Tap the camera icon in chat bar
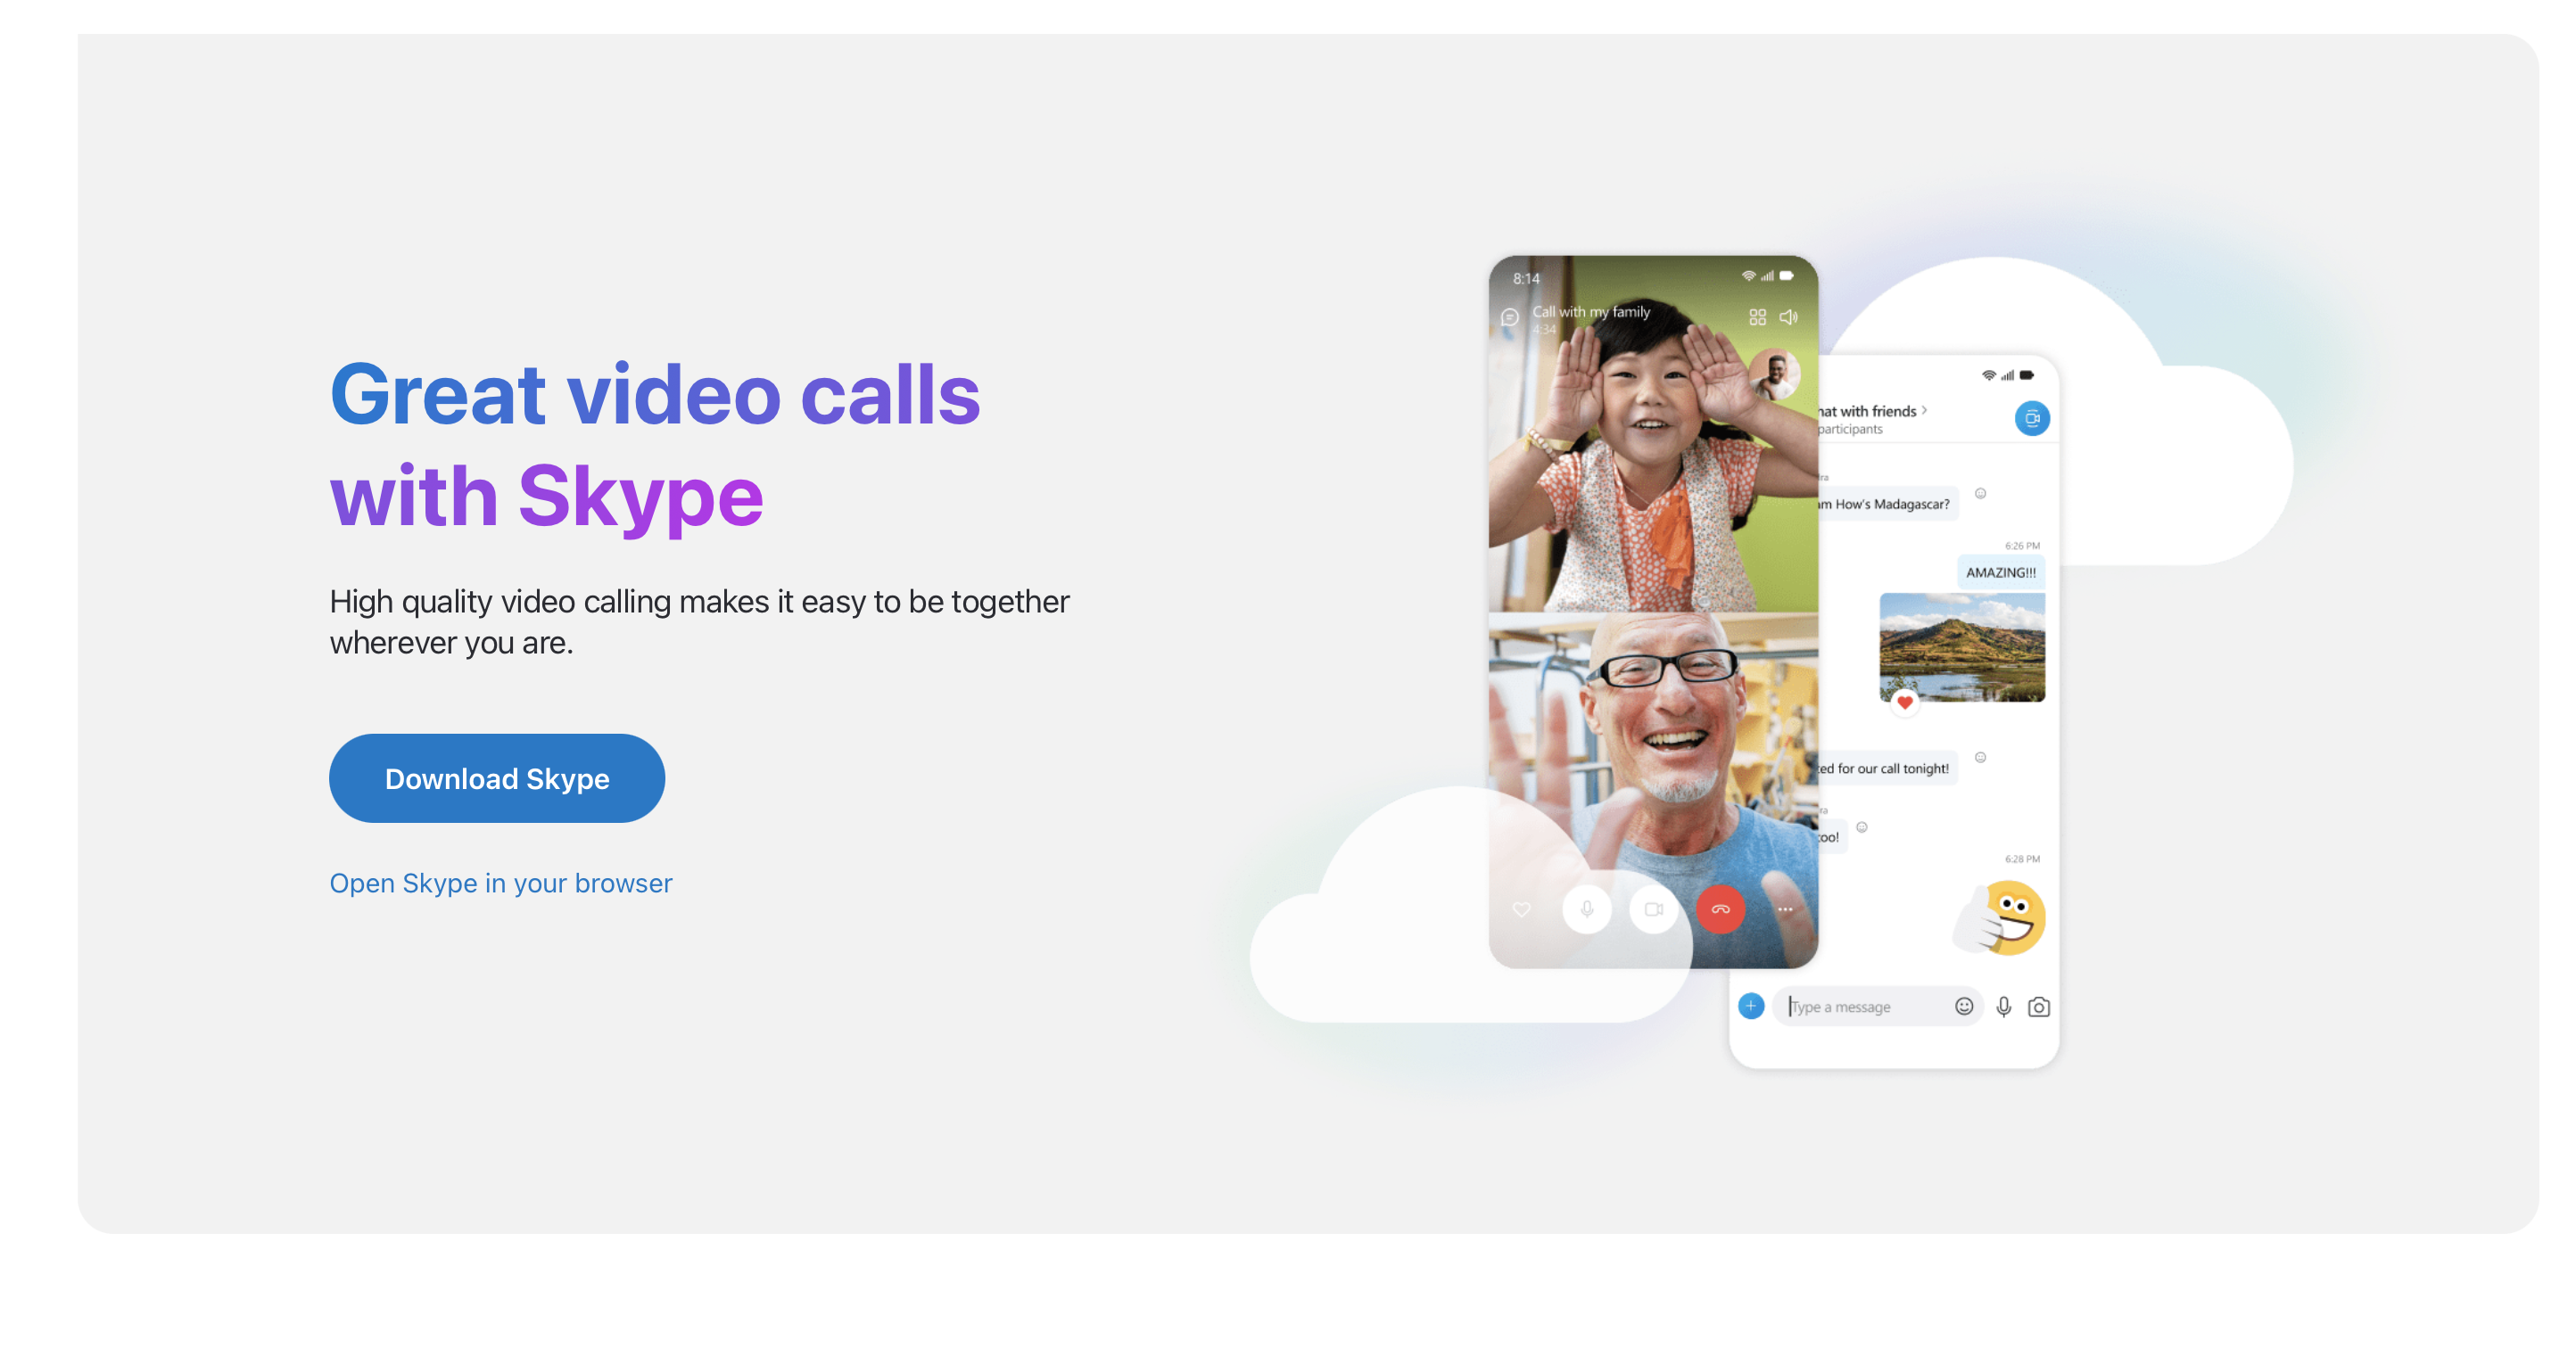The height and width of the screenshot is (1348, 2576). coord(2039,1007)
